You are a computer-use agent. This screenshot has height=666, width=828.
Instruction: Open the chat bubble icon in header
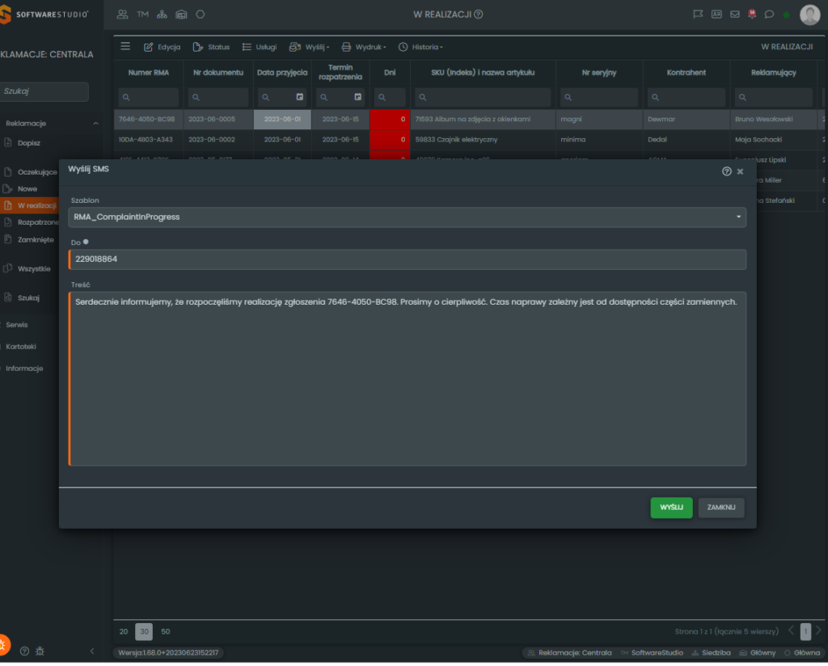(x=769, y=15)
